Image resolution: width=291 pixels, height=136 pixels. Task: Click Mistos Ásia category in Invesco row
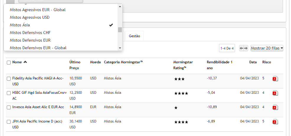[x=112, y=107]
